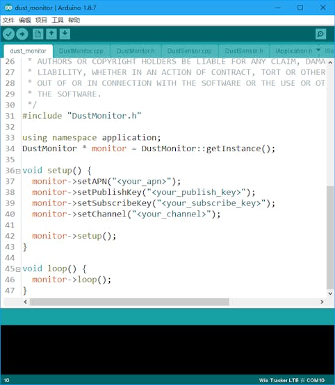Click the vertical scrollbar up arrow
Viewport: 335px width, 385px height.
330,62
